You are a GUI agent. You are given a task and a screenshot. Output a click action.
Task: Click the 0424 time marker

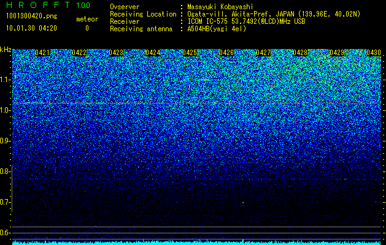153,53
